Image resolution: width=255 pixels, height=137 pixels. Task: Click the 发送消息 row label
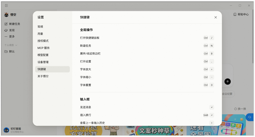[x=86, y=107]
